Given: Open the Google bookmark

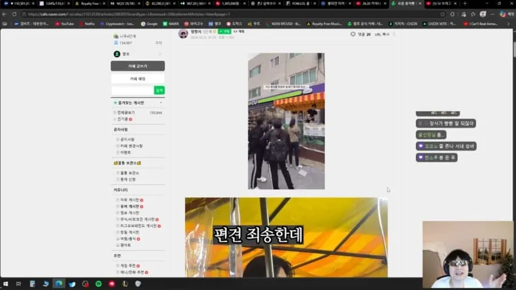Looking at the screenshot, I should pyautogui.click(x=149, y=24).
